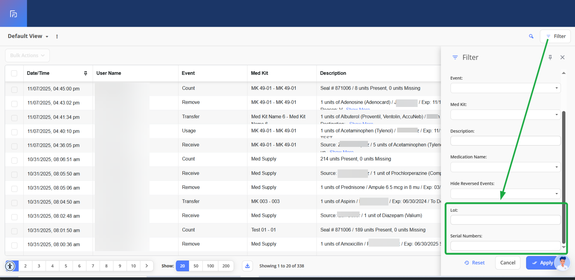The height and width of the screenshot is (280, 575).
Task: Click the three-dot view options icon
Action: click(x=57, y=36)
